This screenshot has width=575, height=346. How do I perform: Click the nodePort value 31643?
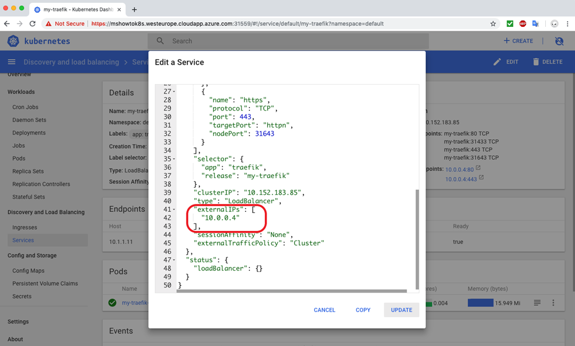point(265,134)
